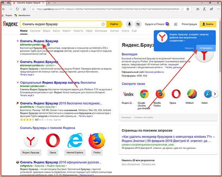Select the large Firefox icon tile

97,140
